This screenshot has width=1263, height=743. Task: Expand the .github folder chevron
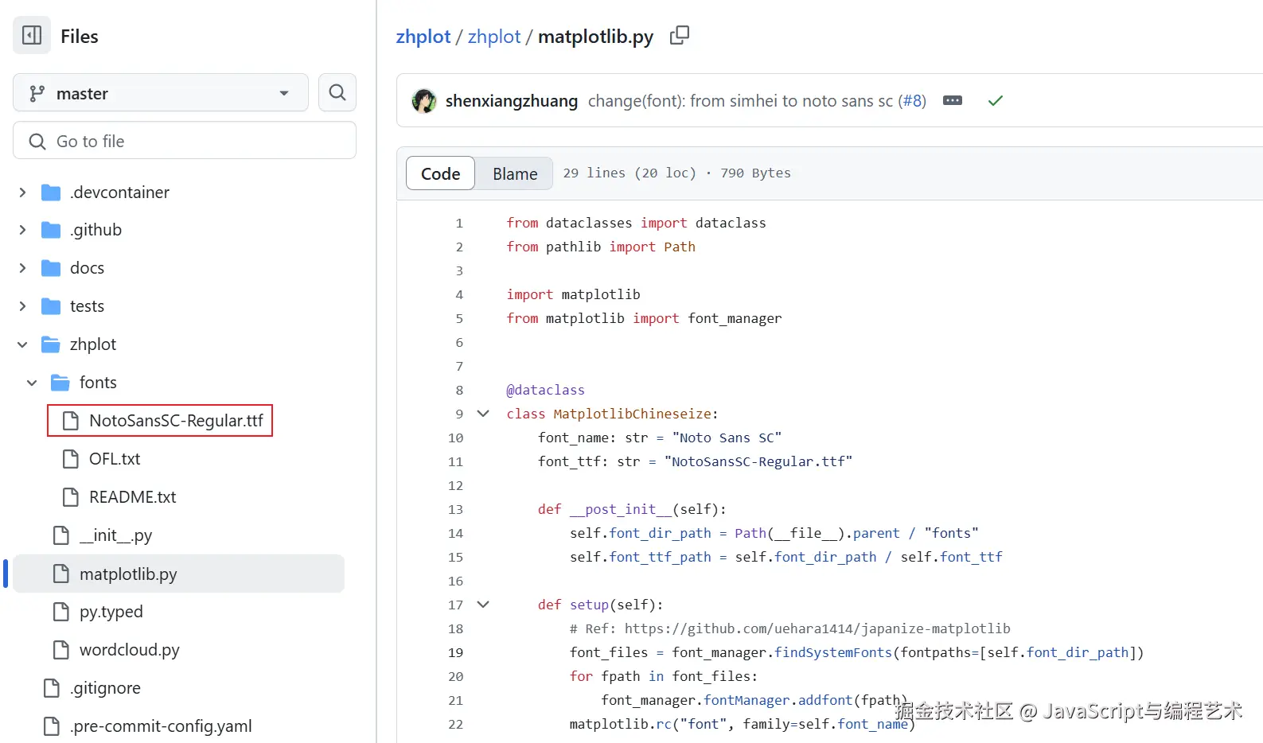tap(22, 230)
